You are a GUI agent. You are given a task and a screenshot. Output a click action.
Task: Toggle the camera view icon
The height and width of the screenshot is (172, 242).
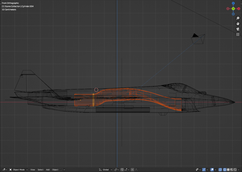pyautogui.click(x=238, y=29)
